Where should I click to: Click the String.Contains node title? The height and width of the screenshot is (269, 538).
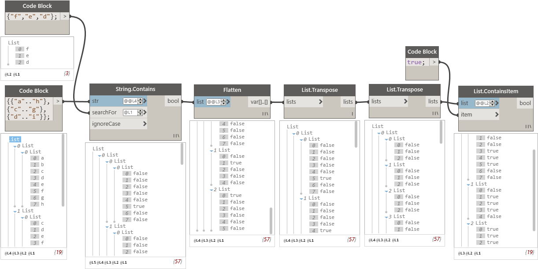pos(136,89)
